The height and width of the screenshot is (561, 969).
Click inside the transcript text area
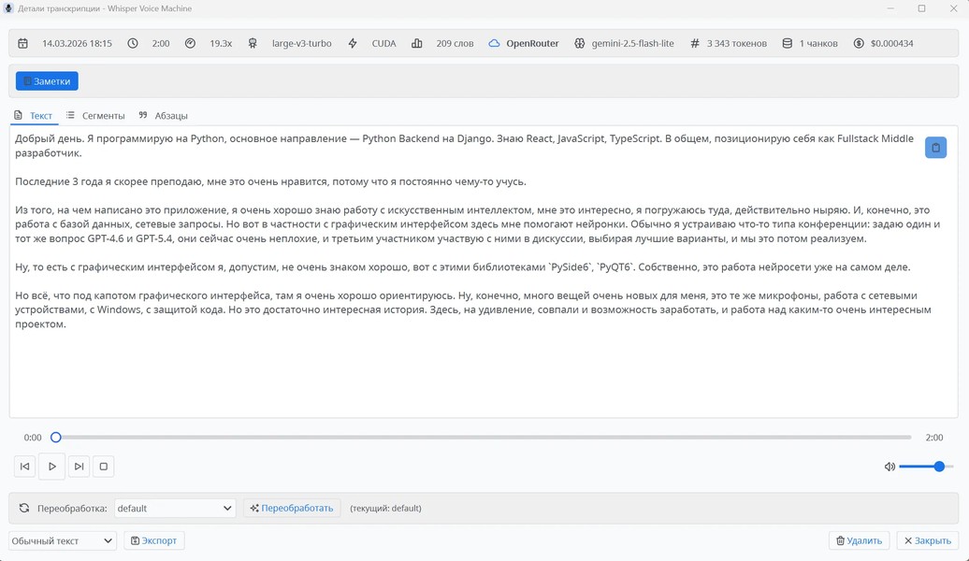[484, 272]
